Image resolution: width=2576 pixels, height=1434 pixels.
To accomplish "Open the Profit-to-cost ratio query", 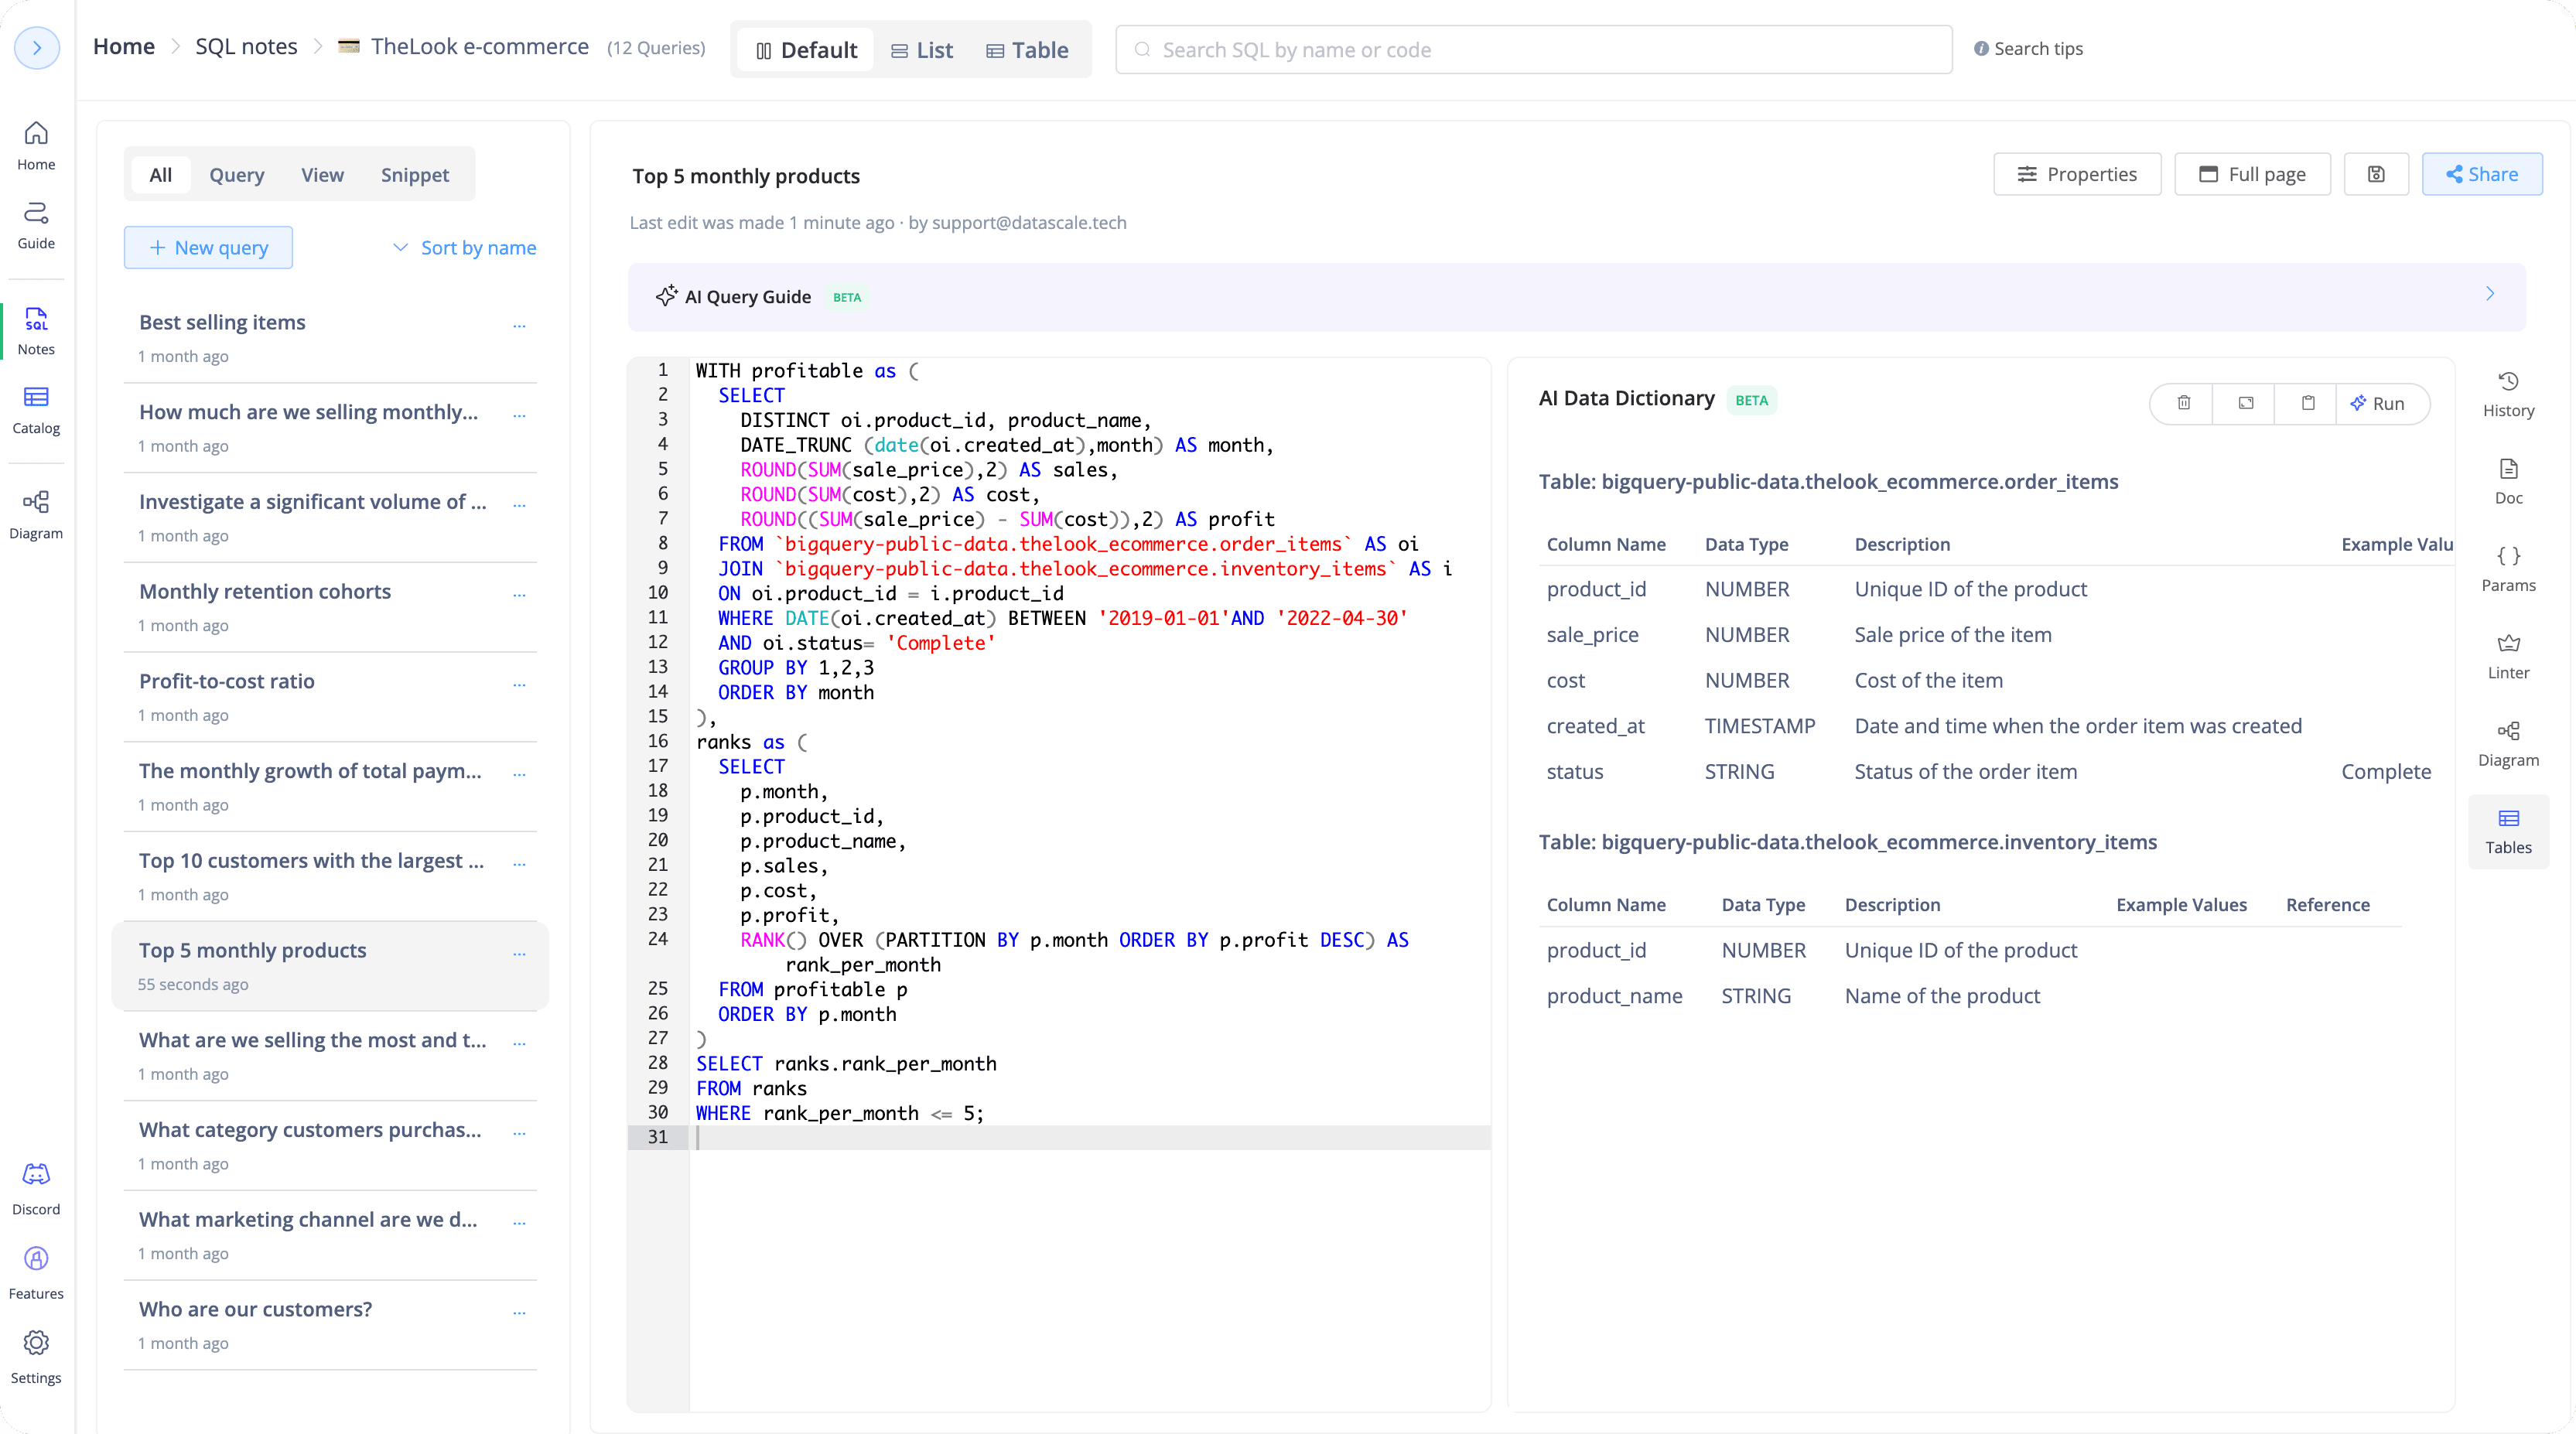I will coord(330,697).
